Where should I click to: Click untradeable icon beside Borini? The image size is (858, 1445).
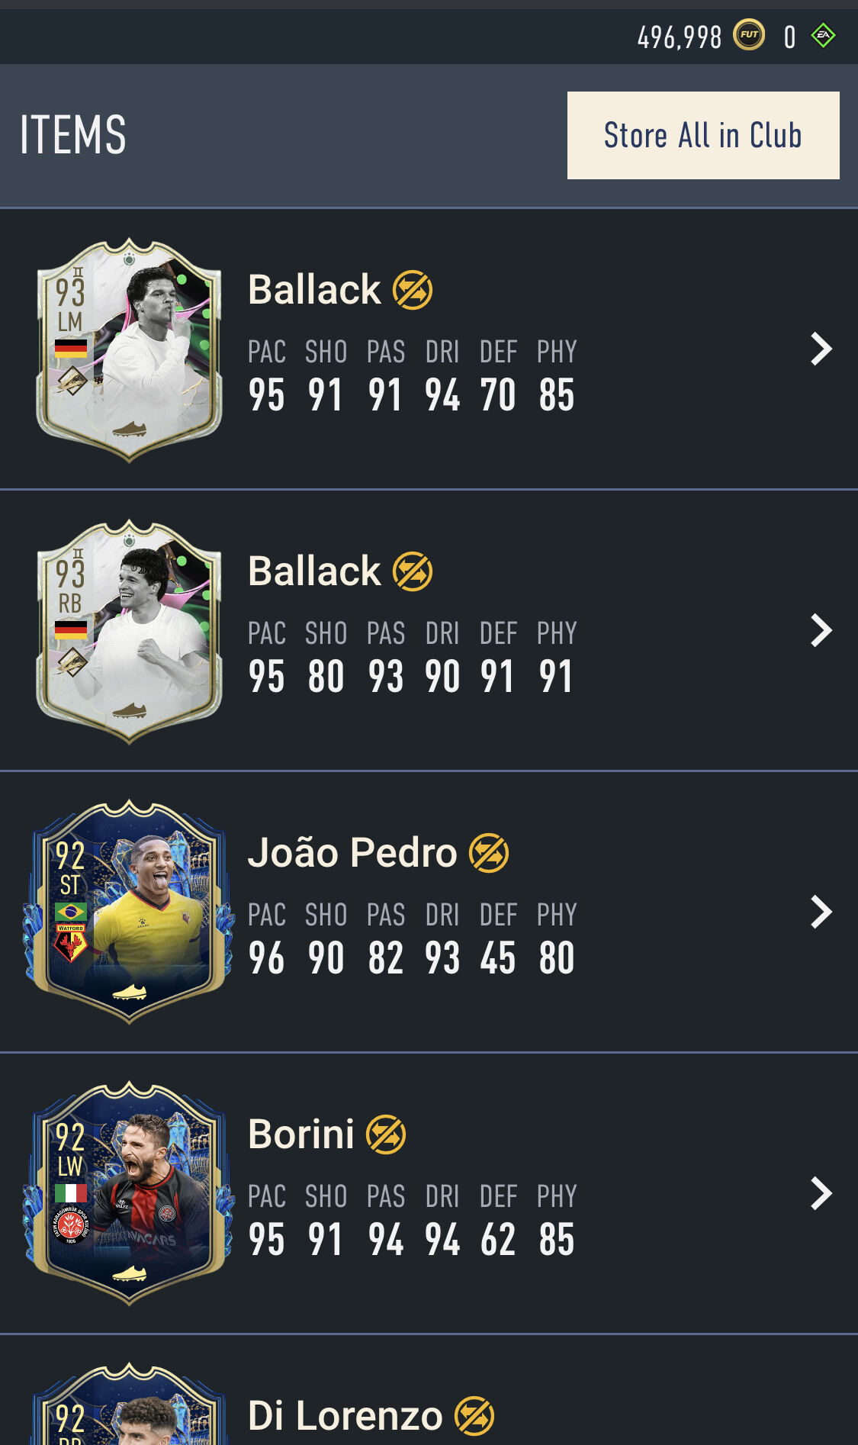pyautogui.click(x=386, y=1134)
